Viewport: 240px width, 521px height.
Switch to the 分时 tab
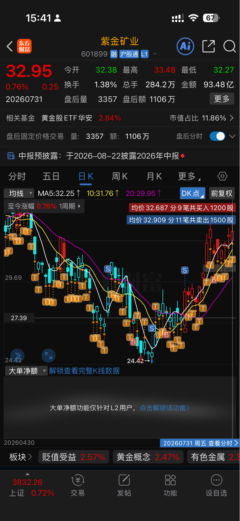pos(17,176)
